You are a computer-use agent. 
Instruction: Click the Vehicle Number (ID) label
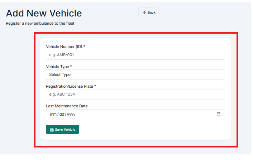click(65, 47)
